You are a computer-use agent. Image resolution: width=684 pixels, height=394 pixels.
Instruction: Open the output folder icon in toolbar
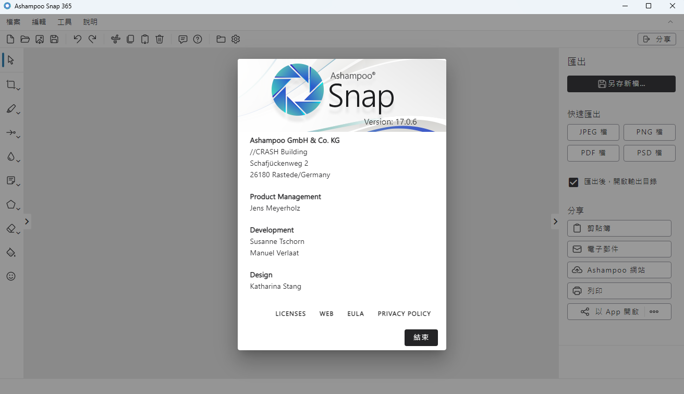[221, 39]
